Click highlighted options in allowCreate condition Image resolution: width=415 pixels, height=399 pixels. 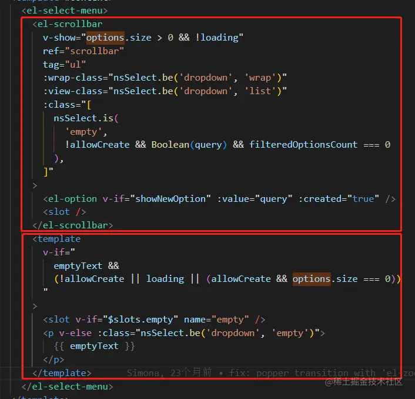point(312,279)
